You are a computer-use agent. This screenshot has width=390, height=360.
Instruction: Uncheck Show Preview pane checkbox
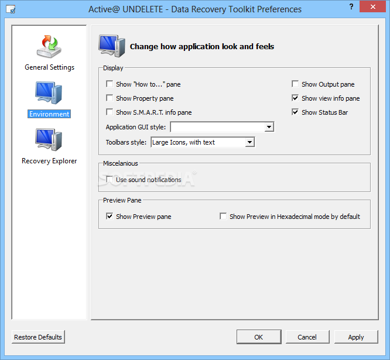tap(110, 216)
